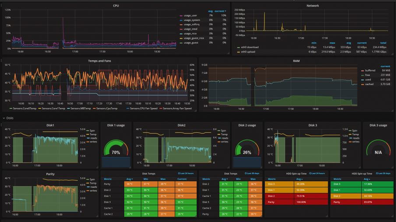Sort Disk Temps table by Current column
Viewport: 396px width, 222px height.
[182, 179]
